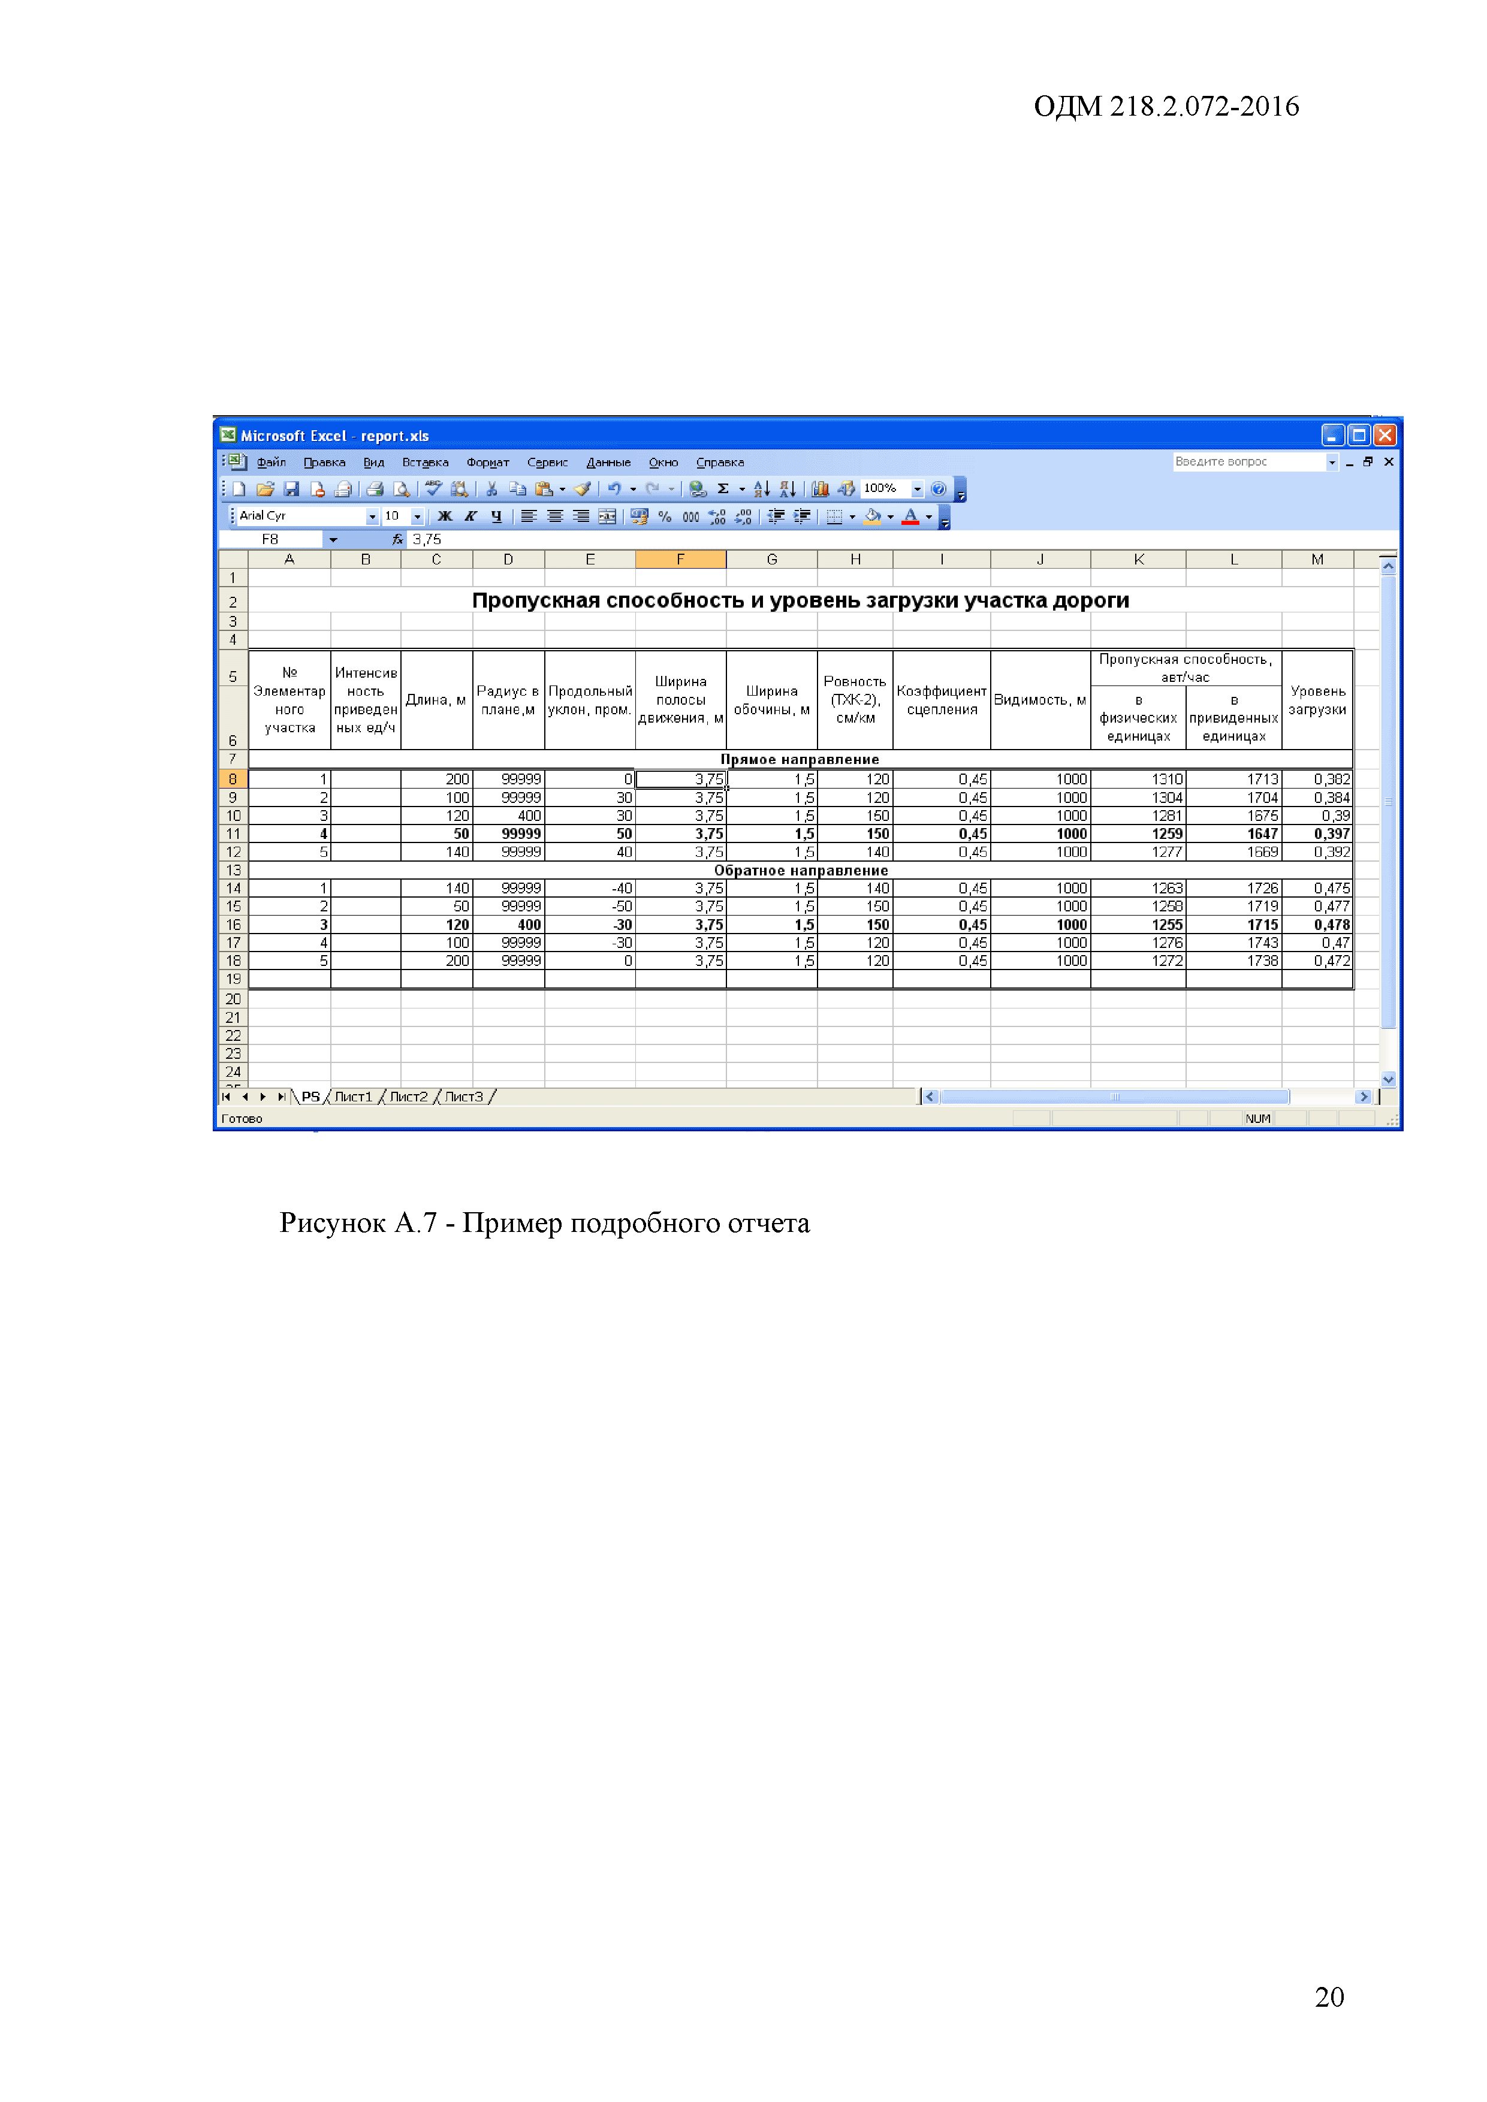The image size is (1487, 2102).
Task: Open the Arial Cyr font dropdown
Action: point(373,517)
